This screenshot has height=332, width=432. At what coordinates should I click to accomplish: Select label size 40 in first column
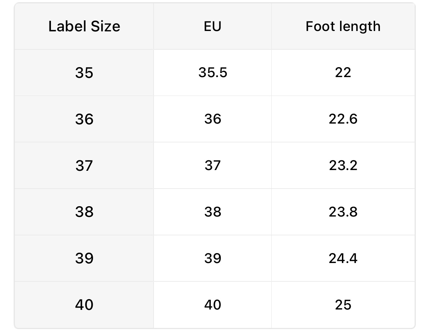point(84,305)
